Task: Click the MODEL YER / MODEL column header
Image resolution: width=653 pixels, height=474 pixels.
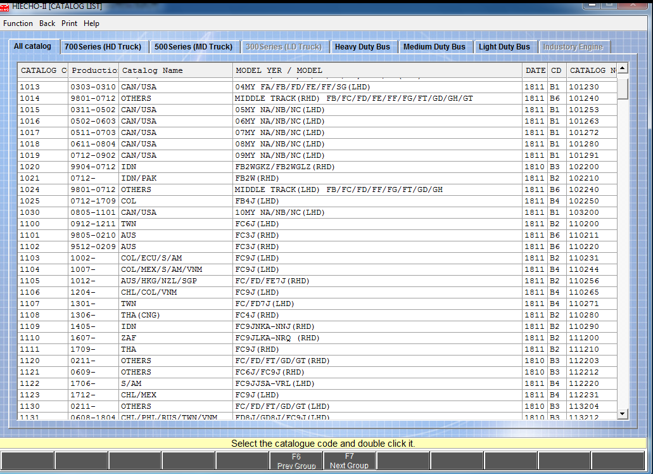Action: tap(377, 70)
